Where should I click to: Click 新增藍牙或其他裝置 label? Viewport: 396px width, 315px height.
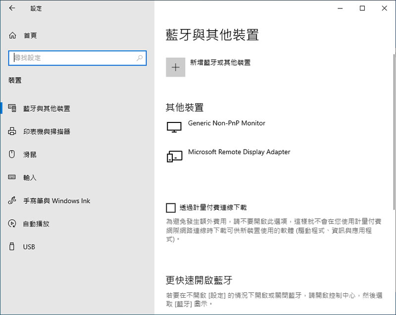[220, 63]
